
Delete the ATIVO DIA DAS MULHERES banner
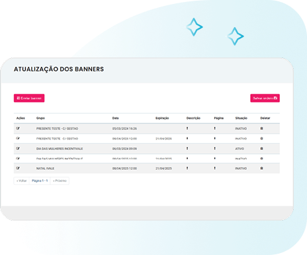point(261,149)
